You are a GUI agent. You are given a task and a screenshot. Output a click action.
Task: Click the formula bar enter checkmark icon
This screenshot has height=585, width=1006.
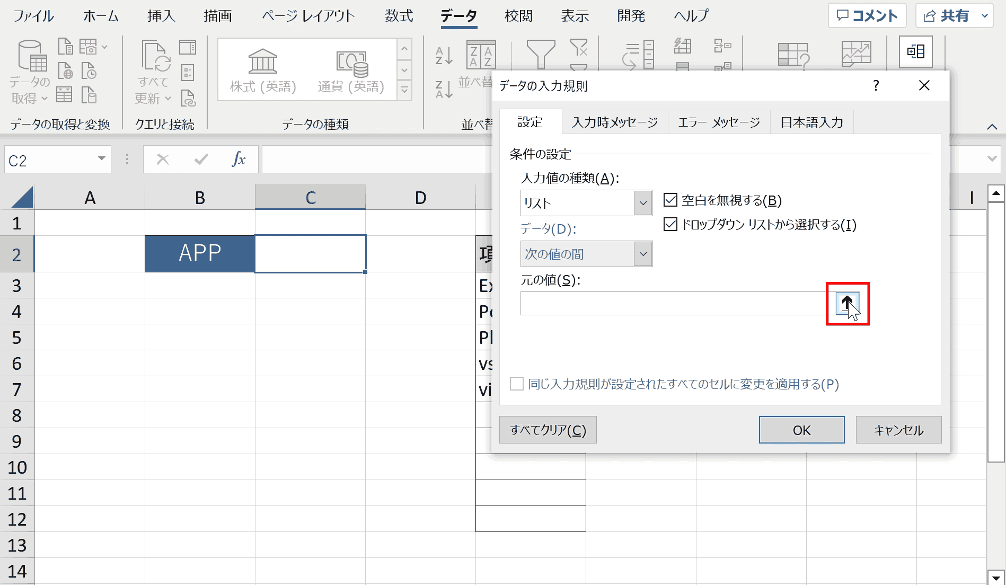click(x=201, y=159)
